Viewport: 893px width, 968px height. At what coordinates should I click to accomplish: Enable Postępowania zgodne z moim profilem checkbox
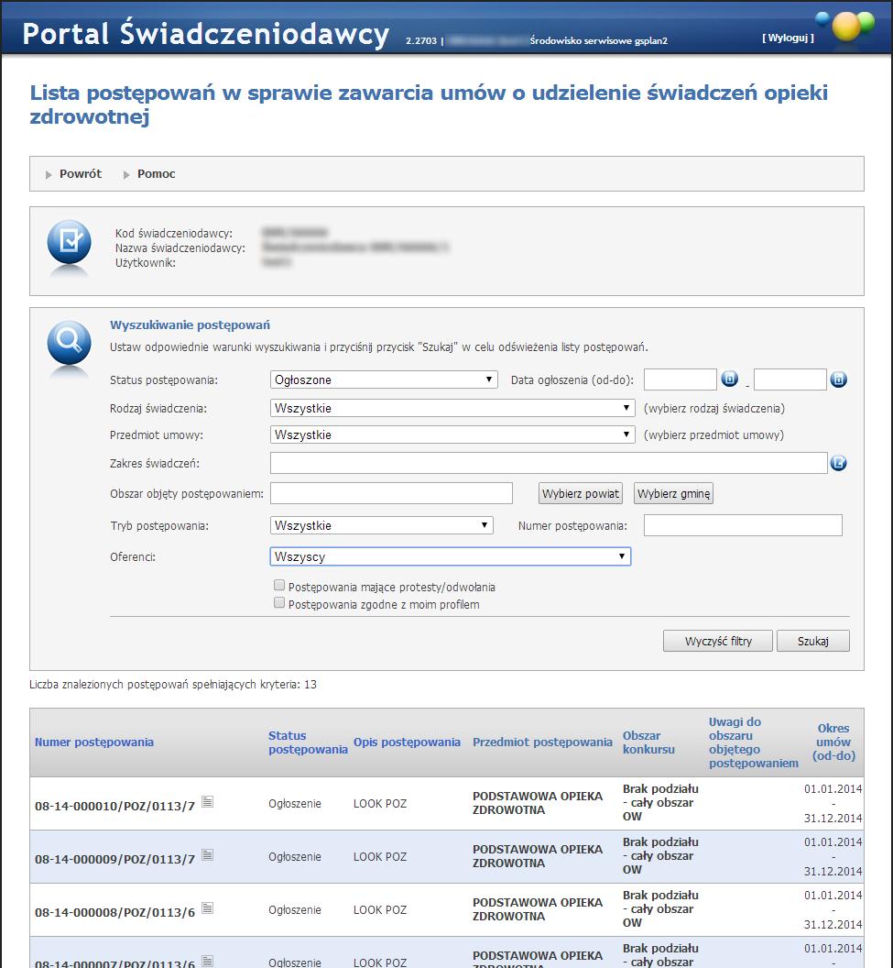point(279,602)
